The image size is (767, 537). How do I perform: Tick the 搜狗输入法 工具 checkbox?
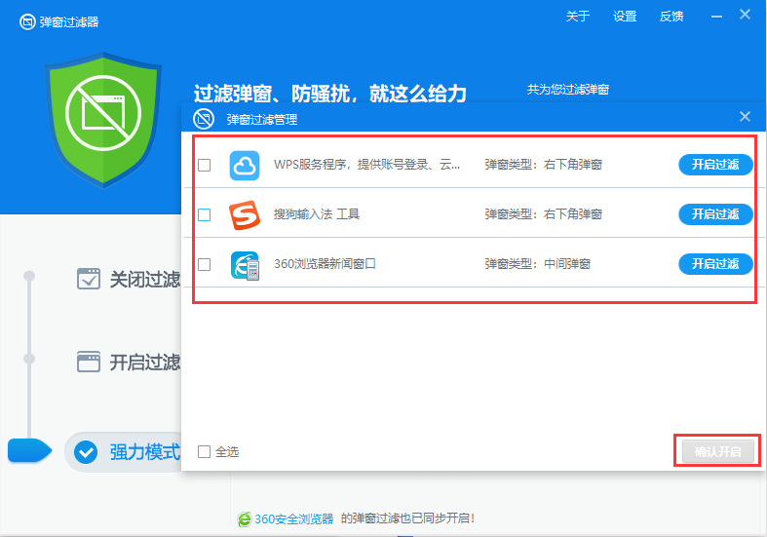tap(205, 214)
